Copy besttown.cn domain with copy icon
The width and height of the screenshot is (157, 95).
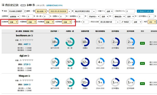(x=32, y=35)
